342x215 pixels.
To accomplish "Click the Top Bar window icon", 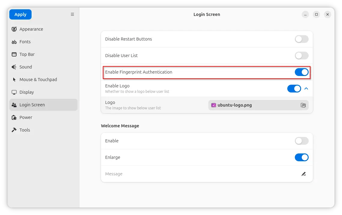I will coord(14,54).
